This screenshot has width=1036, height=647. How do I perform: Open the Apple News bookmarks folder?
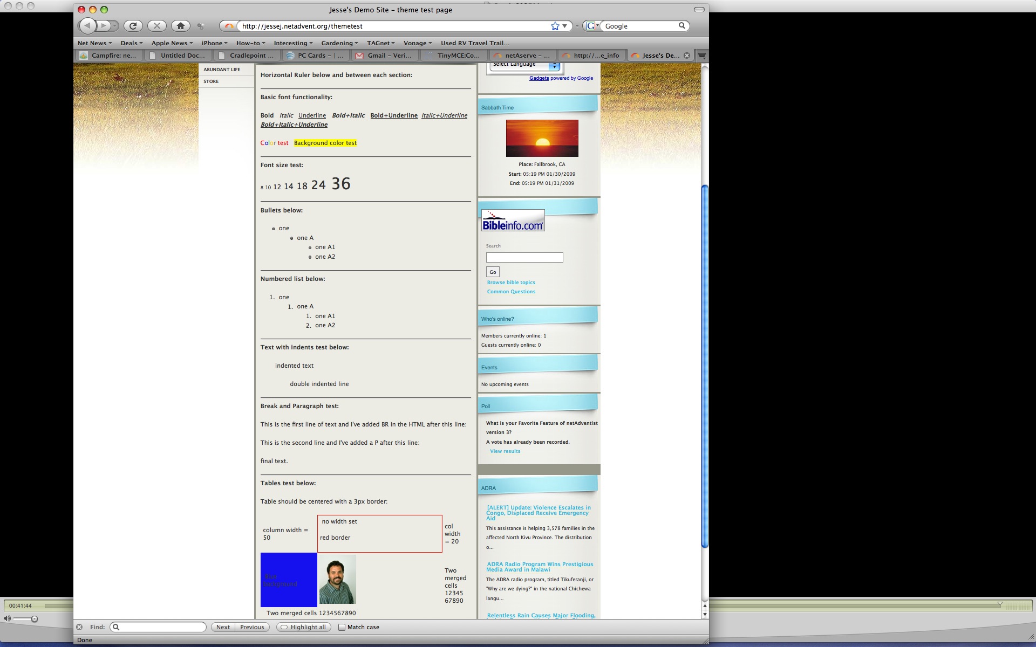[172, 43]
